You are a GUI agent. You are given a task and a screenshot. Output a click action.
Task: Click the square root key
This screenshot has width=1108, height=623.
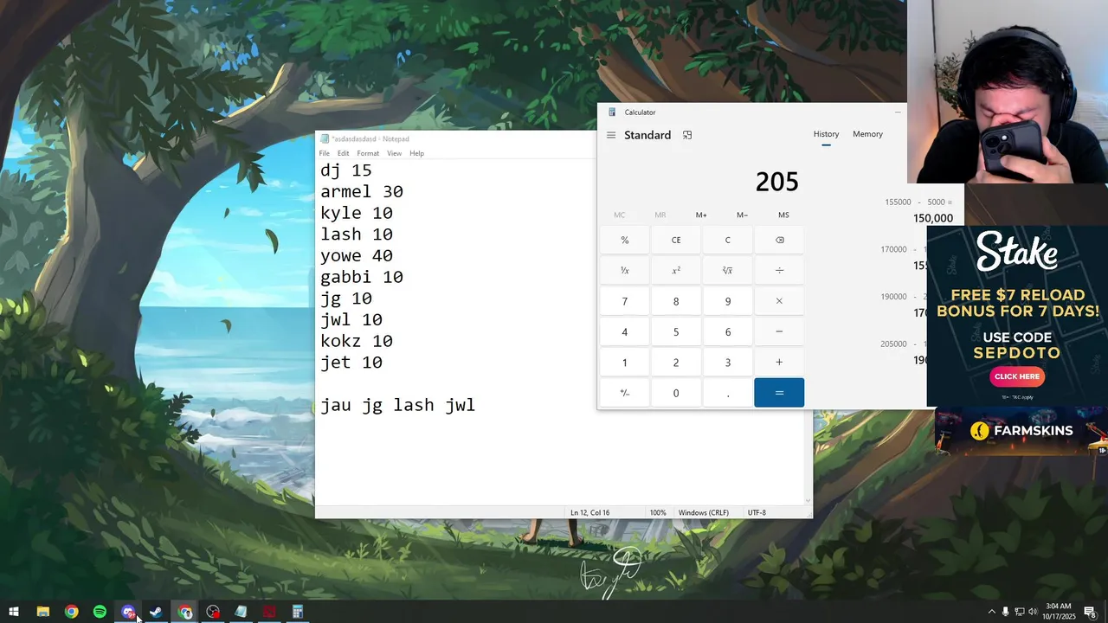click(x=728, y=271)
